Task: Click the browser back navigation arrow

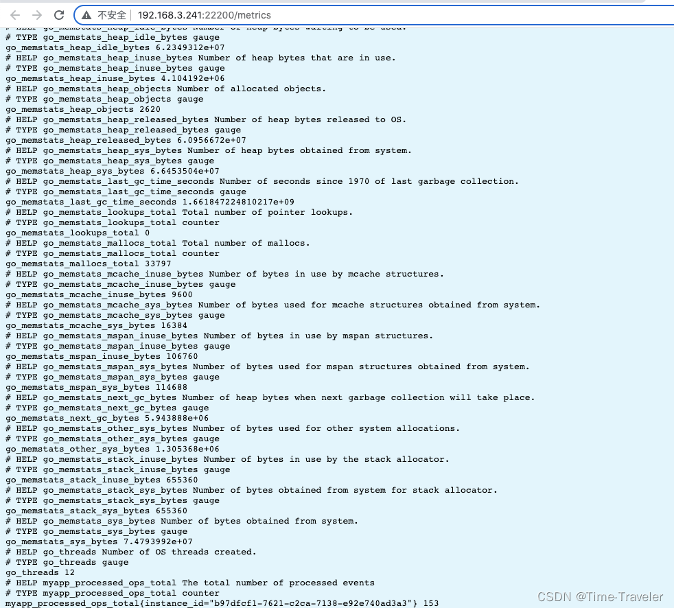Action: coord(15,14)
